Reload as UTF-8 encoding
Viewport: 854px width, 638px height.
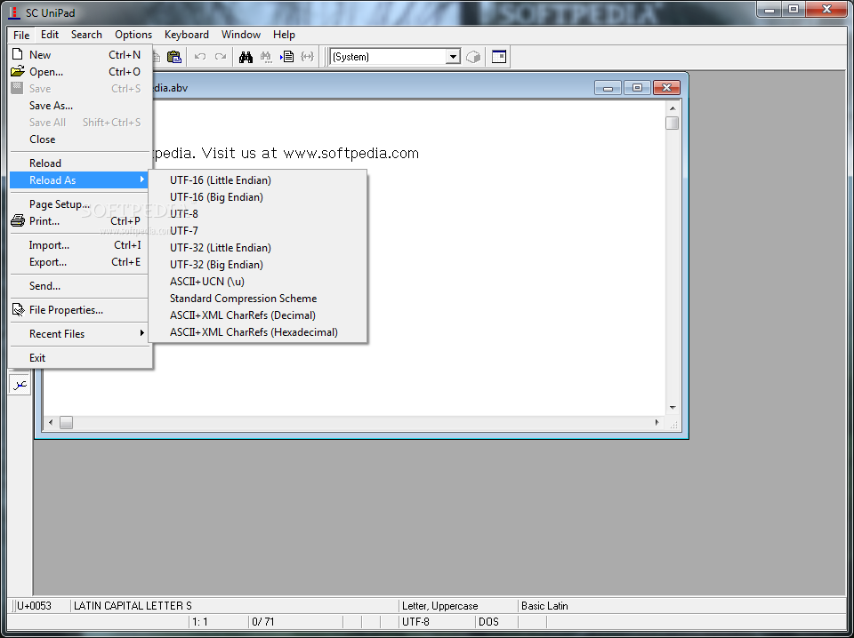coord(258,214)
